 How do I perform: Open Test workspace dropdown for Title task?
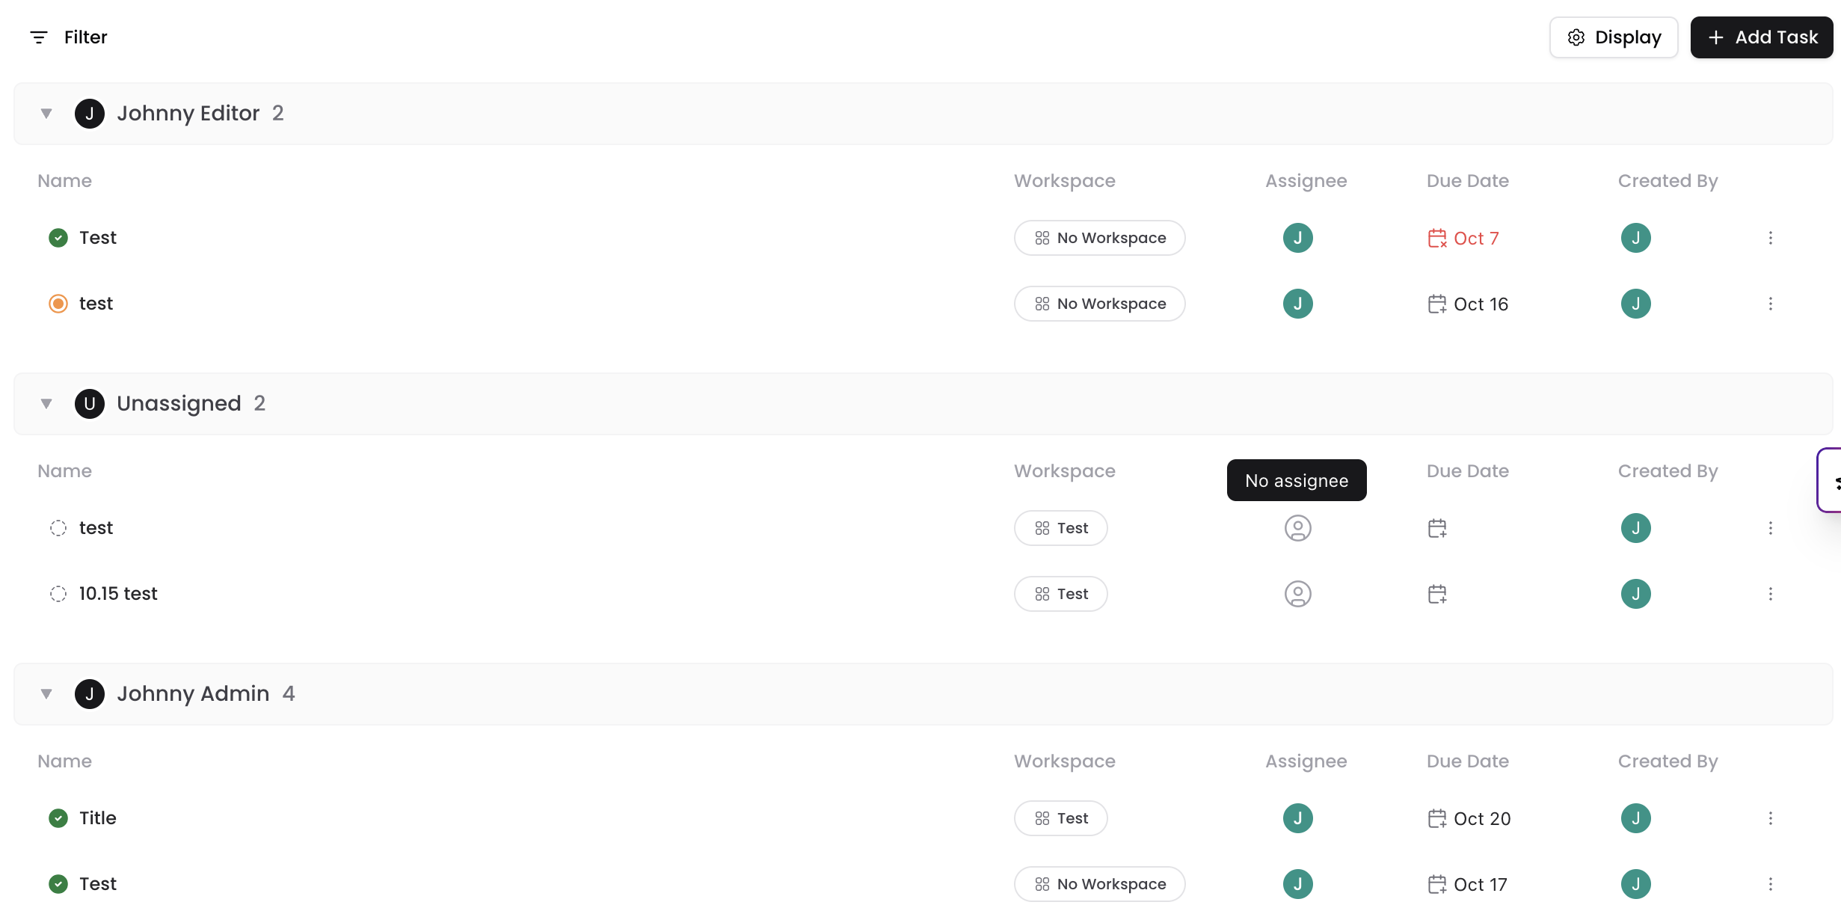[1061, 818]
